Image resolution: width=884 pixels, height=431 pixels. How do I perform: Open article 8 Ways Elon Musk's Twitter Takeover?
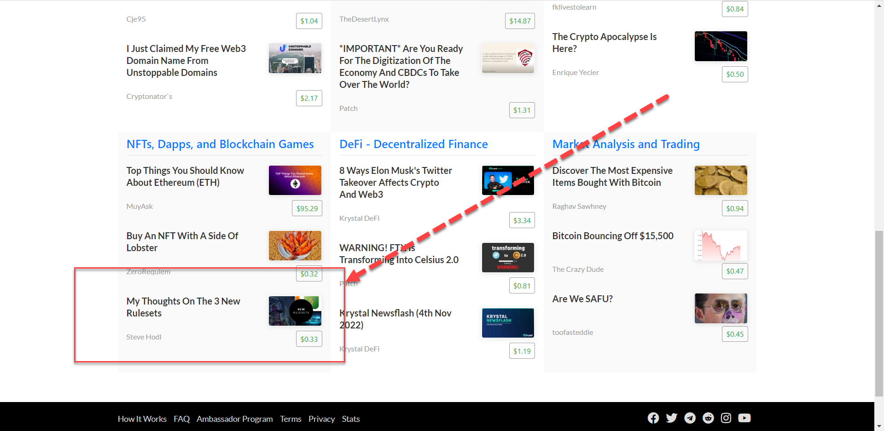click(x=396, y=183)
